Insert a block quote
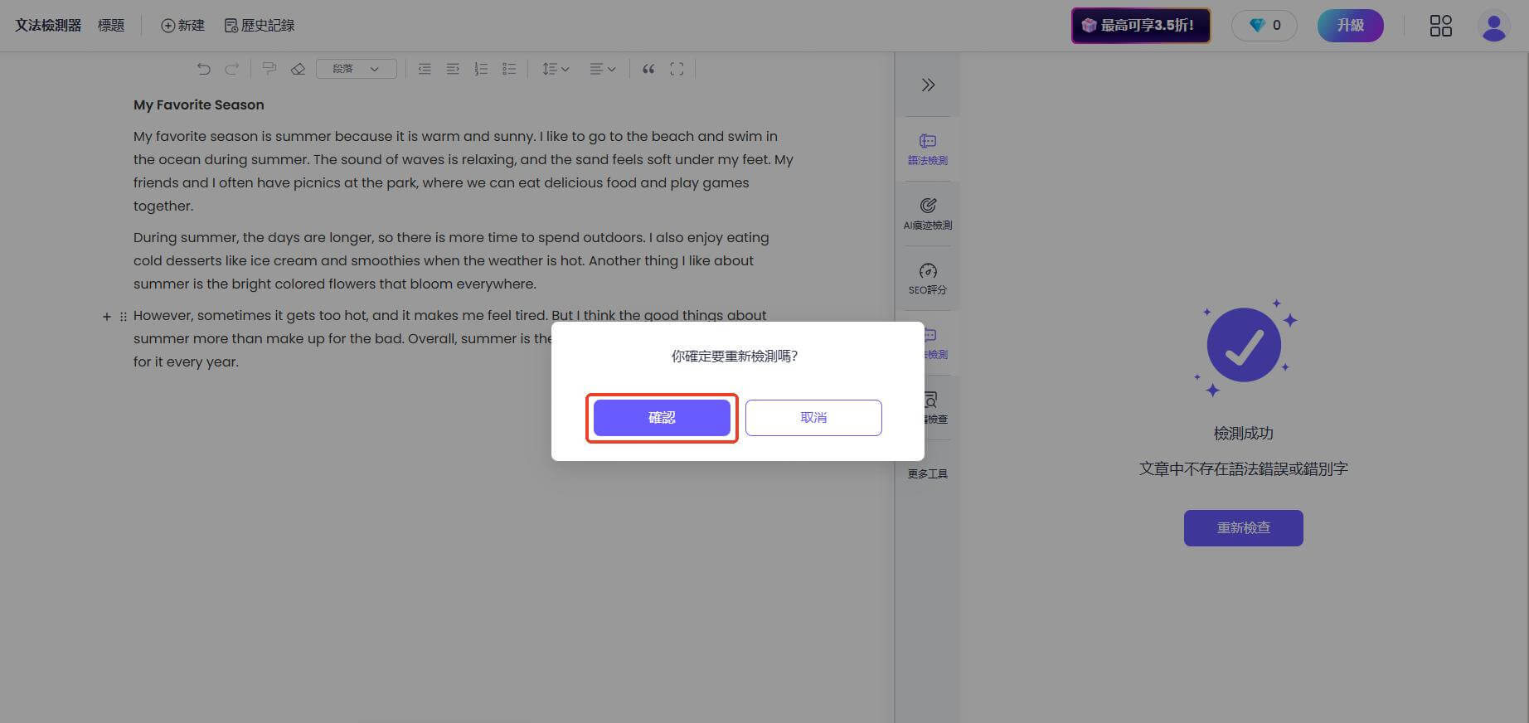 (648, 69)
